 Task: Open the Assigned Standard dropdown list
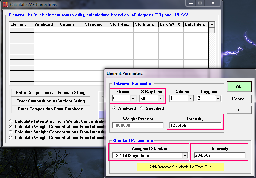[x=185, y=156]
